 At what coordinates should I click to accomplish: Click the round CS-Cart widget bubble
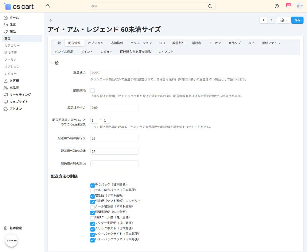pyautogui.click(x=11, y=241)
